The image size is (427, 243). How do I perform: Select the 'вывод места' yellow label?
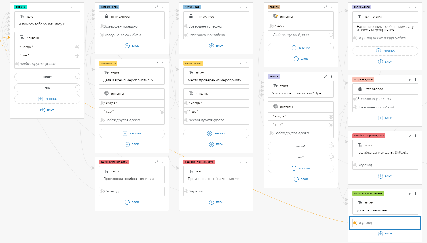coord(193,63)
